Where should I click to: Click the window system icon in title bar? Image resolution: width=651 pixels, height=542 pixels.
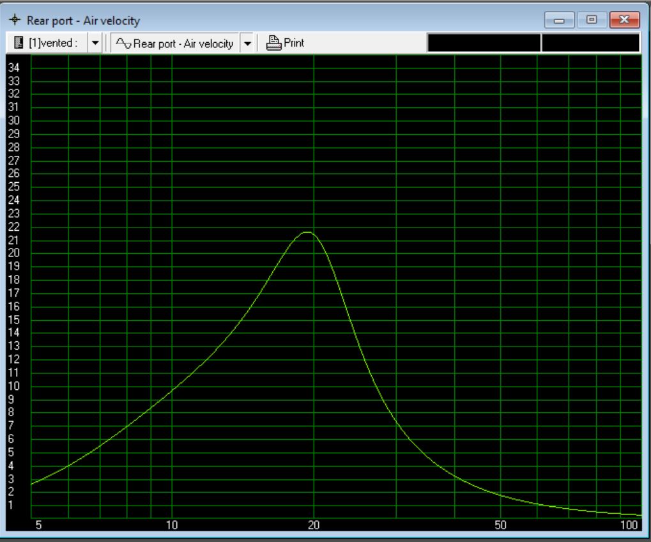(15, 20)
